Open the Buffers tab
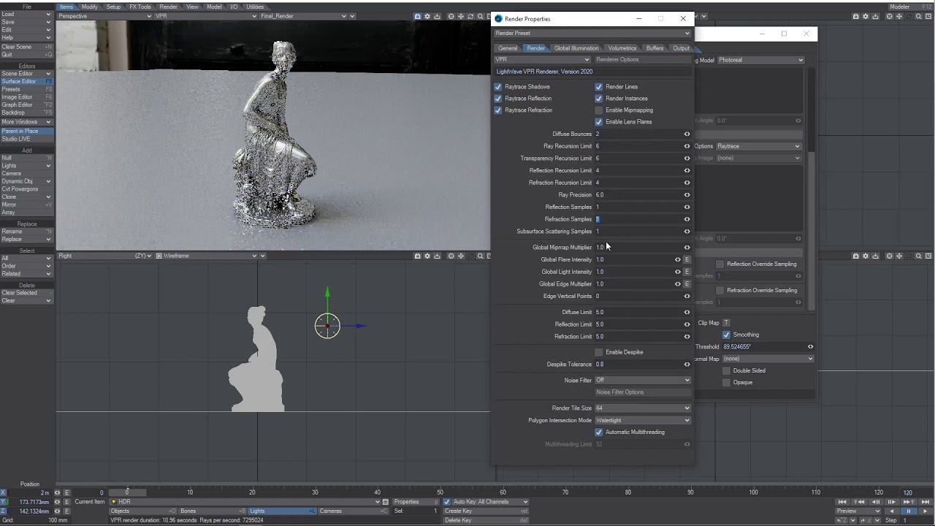 click(x=655, y=48)
